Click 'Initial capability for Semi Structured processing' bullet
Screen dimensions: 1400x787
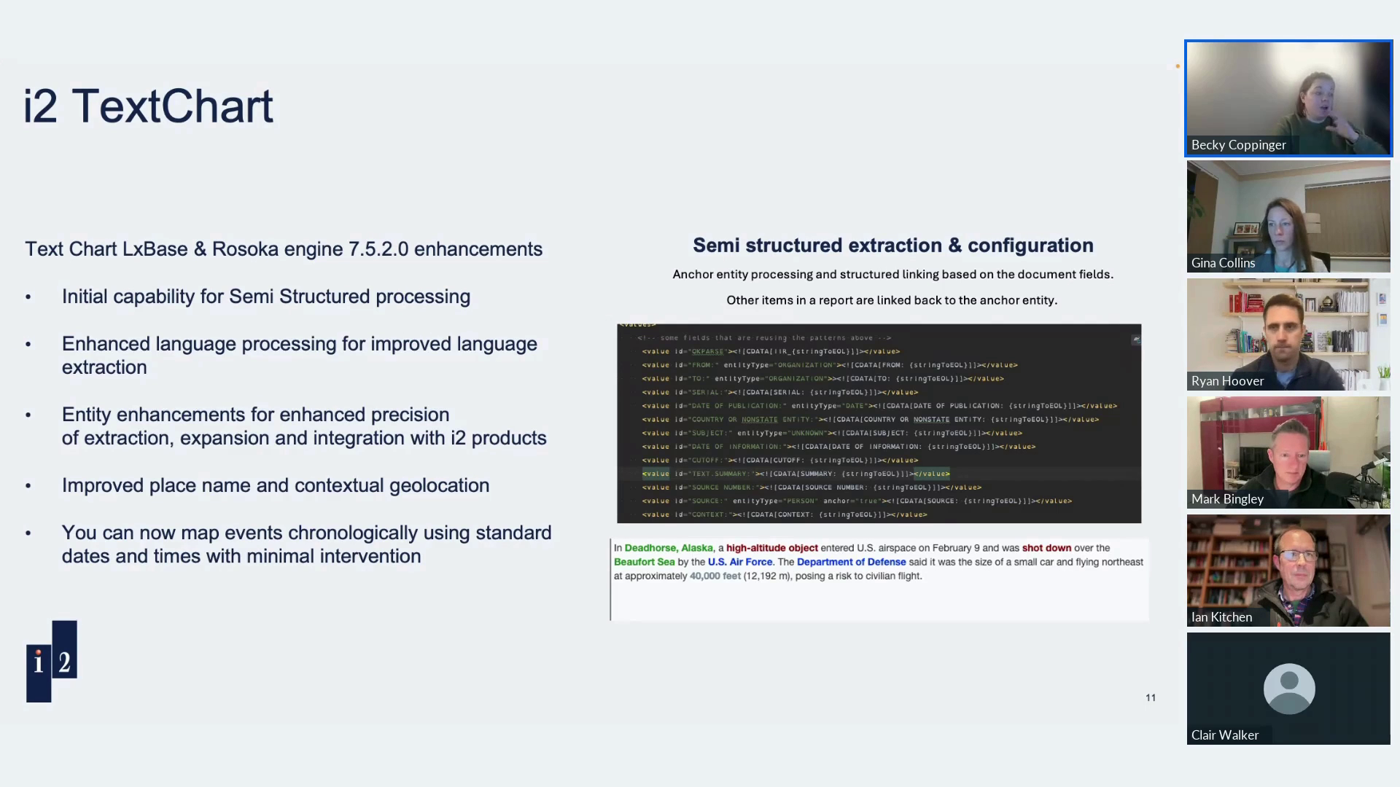pos(266,297)
